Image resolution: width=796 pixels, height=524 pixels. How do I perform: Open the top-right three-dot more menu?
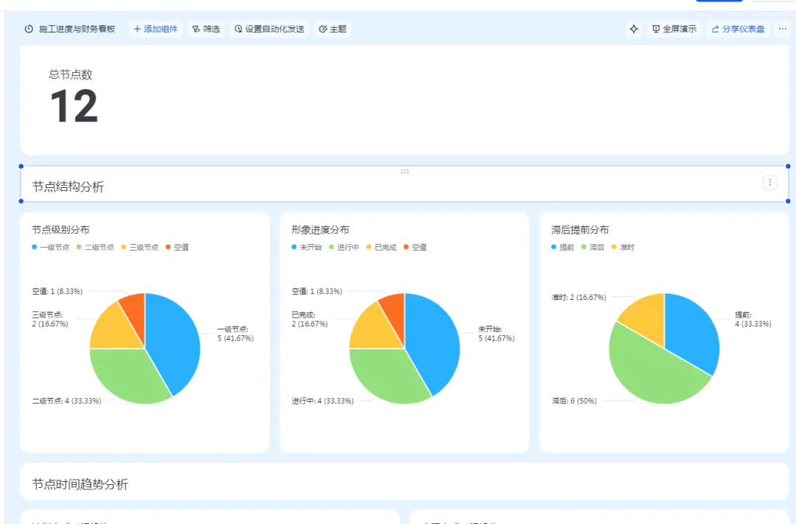click(x=782, y=29)
